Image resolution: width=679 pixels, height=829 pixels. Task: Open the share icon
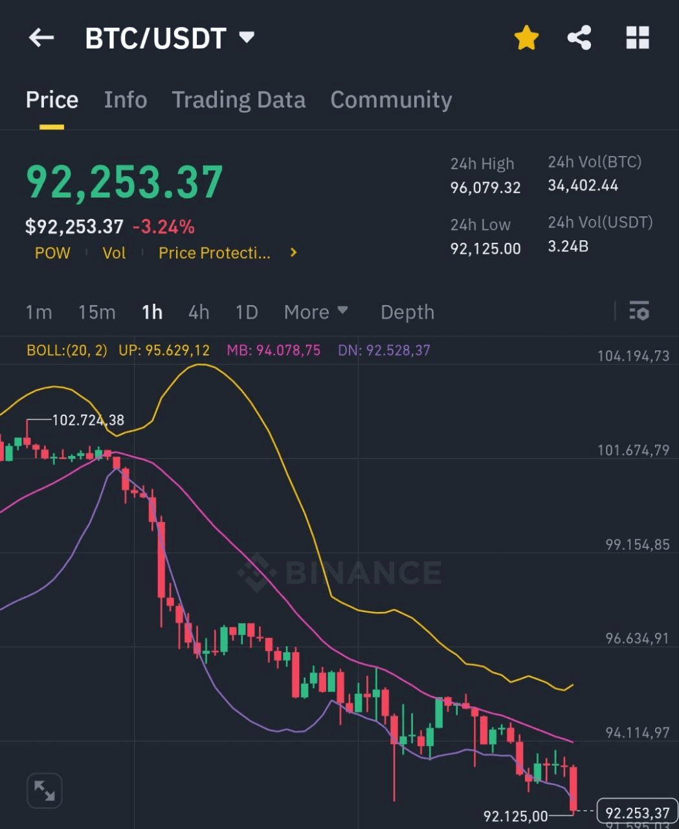579,38
